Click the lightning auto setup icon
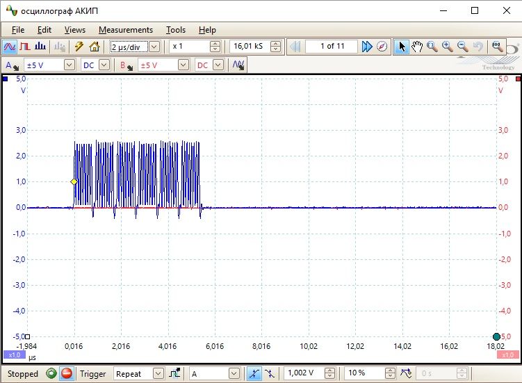522x383 pixels. point(79,47)
